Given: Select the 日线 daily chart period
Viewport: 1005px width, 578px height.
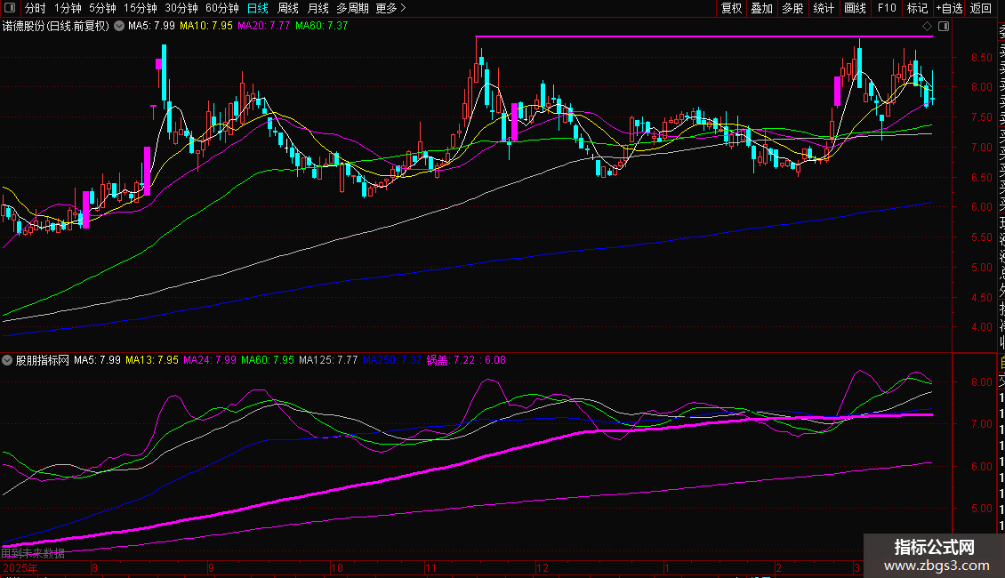Looking at the screenshot, I should 258,8.
